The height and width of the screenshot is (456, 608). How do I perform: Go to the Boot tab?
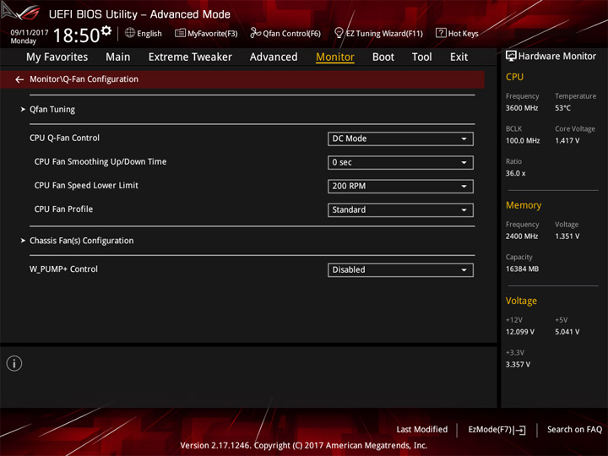(x=383, y=57)
